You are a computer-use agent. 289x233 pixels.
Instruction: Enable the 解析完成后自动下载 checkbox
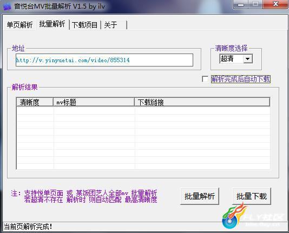(x=205, y=79)
